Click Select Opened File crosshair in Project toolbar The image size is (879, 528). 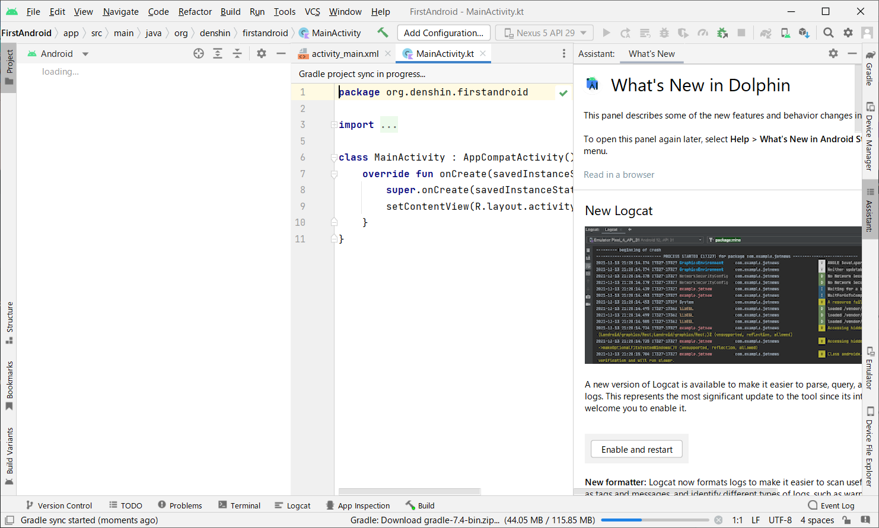198,53
